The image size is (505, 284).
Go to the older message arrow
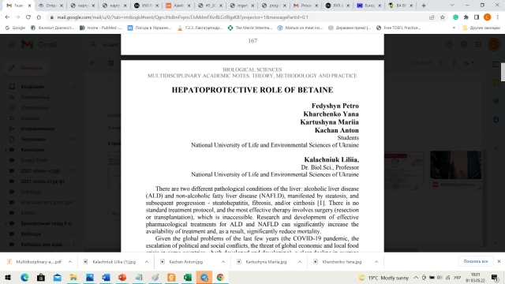pos(454,63)
